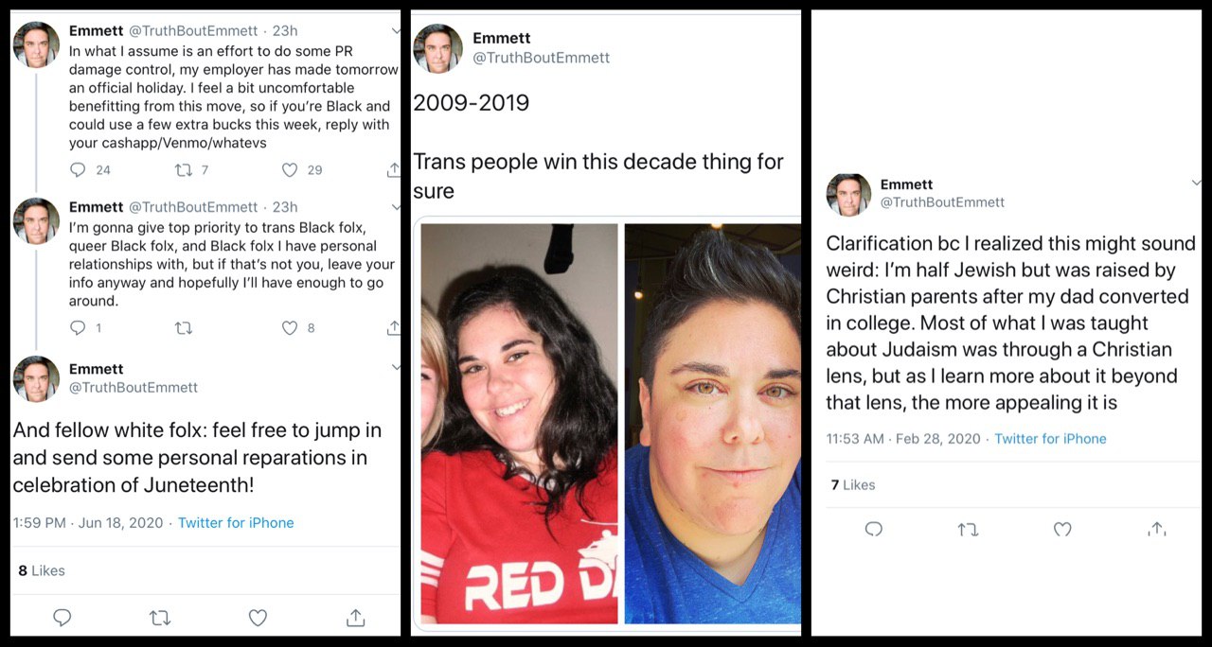Share the Juneteenth reparations tweet
The width and height of the screenshot is (1212, 647).
[x=356, y=618]
